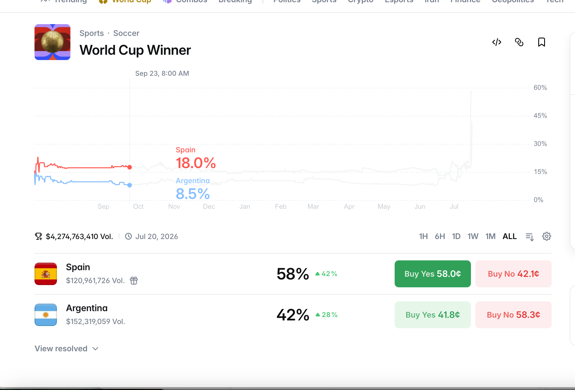Select the 1H chart range
The height and width of the screenshot is (390, 575).
pos(423,237)
